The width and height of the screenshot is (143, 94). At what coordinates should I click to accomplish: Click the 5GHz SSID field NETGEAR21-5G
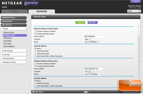point(93,69)
